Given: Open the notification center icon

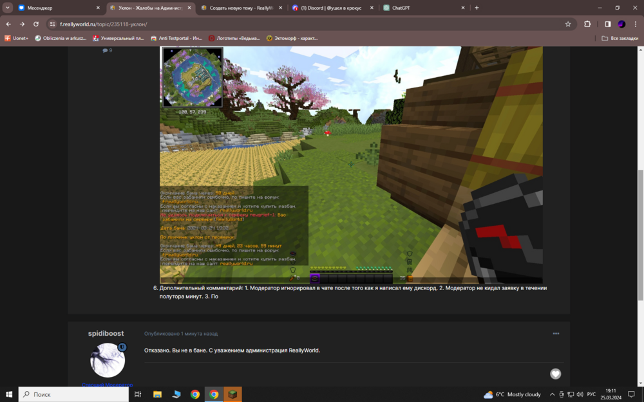Looking at the screenshot, I should tap(631, 394).
